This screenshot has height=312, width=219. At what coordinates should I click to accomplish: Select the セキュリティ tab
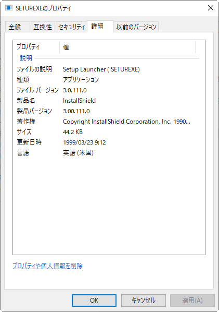pos(71,27)
